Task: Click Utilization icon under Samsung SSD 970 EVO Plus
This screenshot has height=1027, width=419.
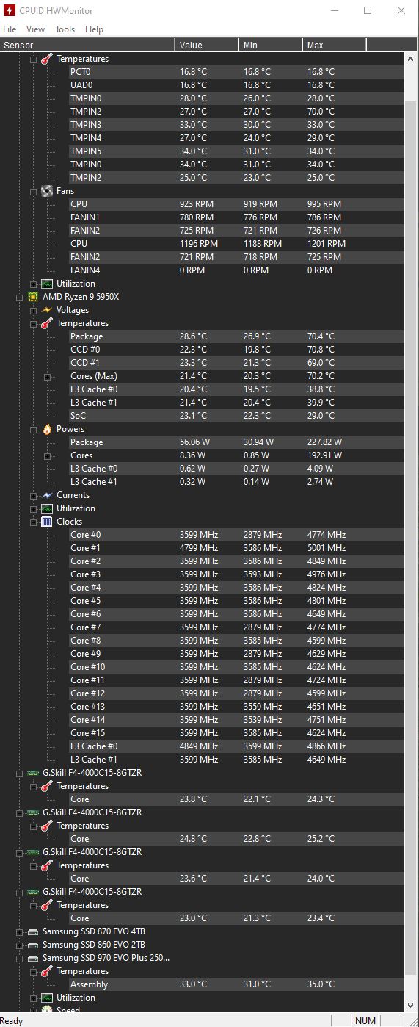Action: 47,998
